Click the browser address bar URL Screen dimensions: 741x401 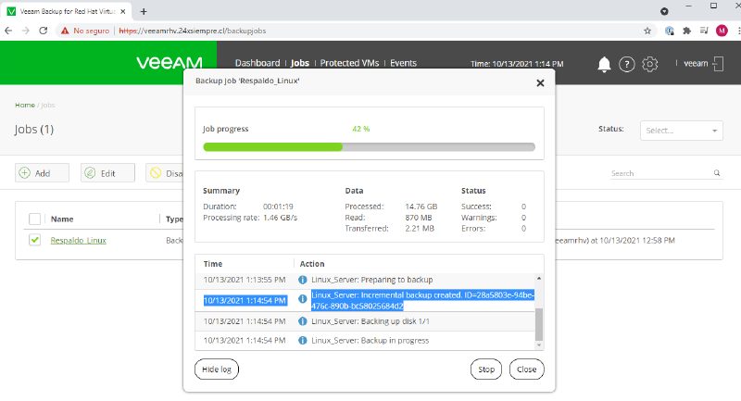[193, 31]
